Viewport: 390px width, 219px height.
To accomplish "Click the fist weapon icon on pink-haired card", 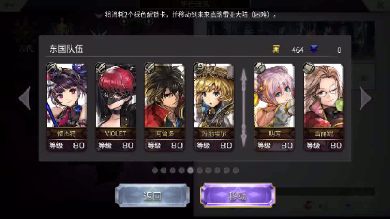I will [260, 68].
